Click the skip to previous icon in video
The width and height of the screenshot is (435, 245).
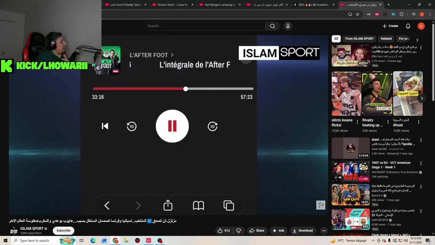pos(105,126)
